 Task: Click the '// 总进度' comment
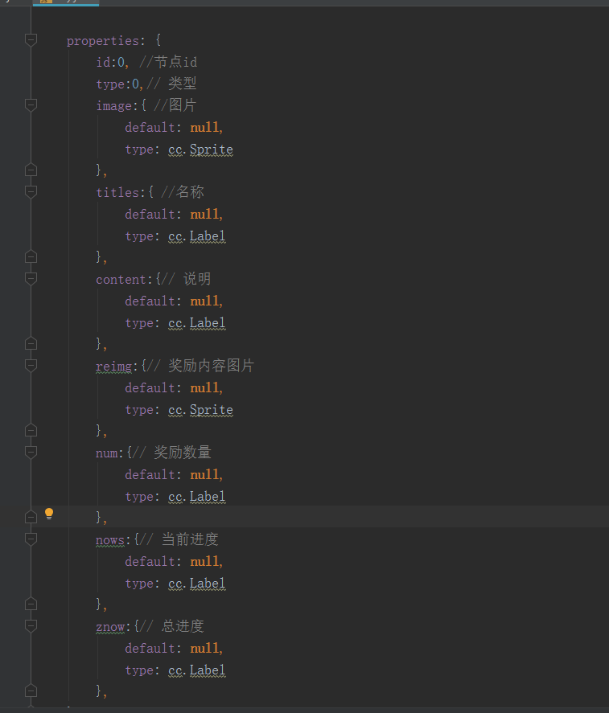pyautogui.click(x=171, y=626)
